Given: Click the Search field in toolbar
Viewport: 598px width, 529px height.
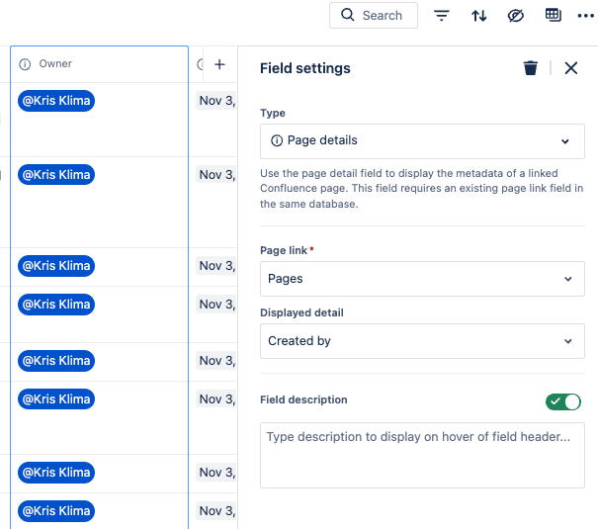Looking at the screenshot, I should coord(374,16).
